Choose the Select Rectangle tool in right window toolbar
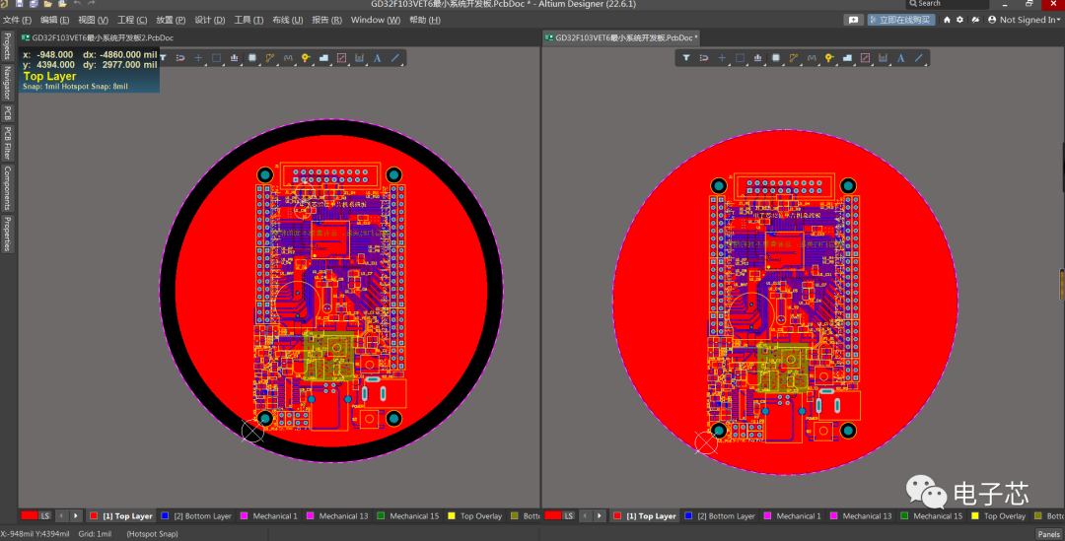 [741, 58]
